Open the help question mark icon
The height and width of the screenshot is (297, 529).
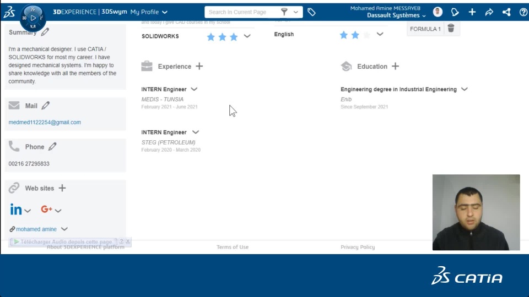point(523,12)
